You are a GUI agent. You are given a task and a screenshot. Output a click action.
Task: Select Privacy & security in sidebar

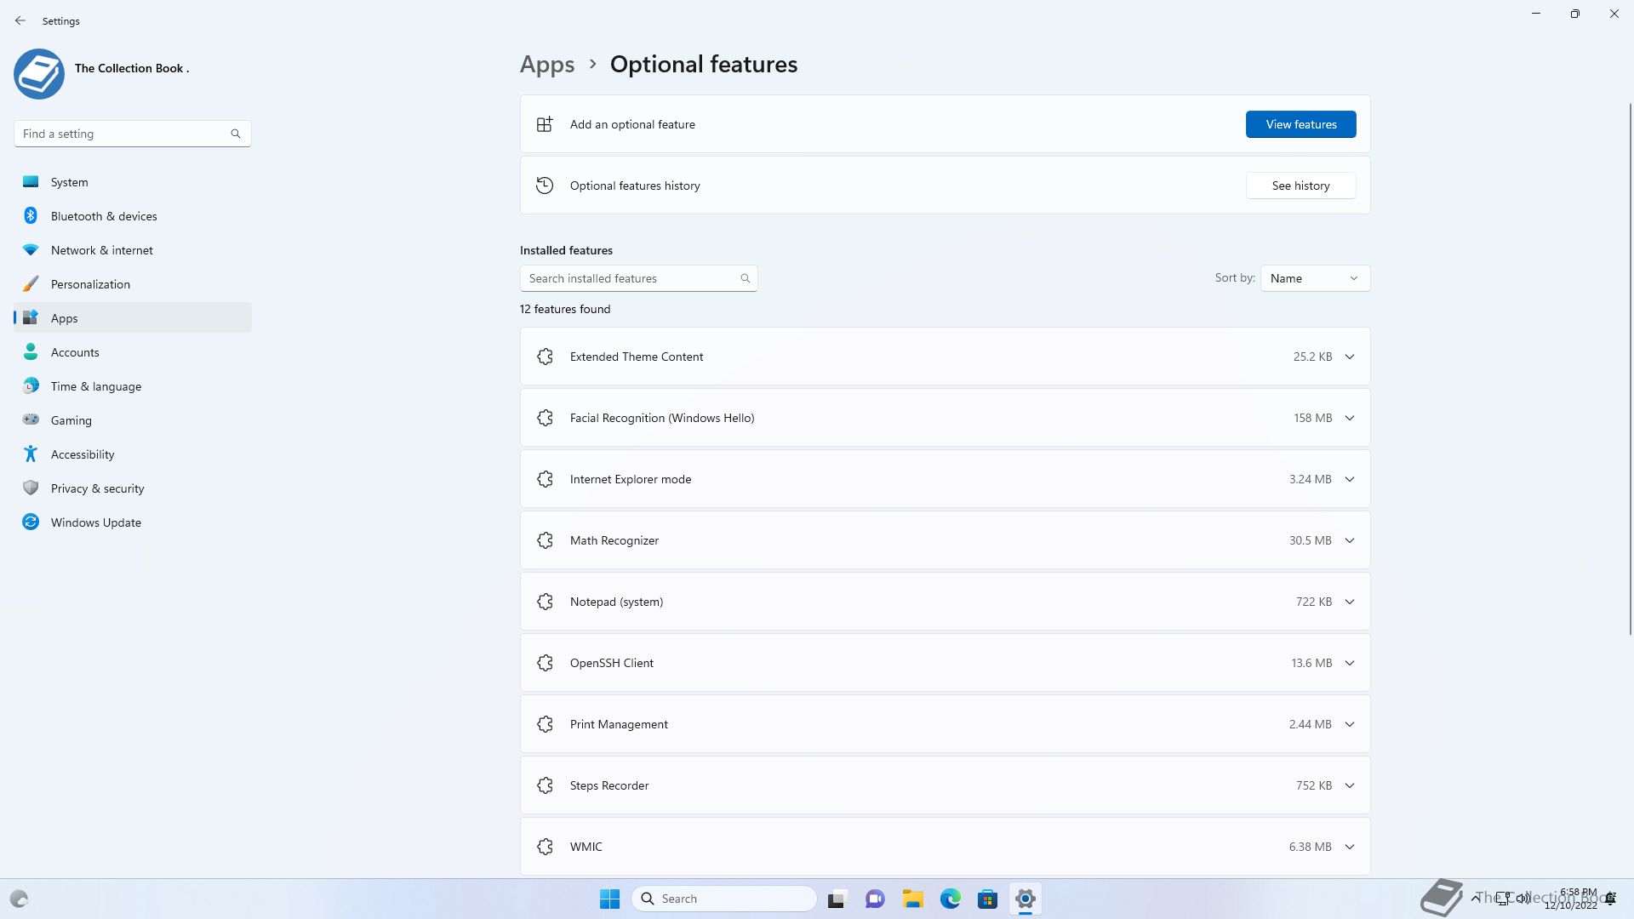[x=97, y=488]
